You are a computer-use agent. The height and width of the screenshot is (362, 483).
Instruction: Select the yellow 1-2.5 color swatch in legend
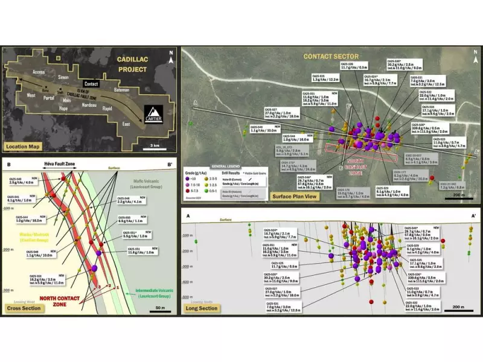click(x=206, y=185)
